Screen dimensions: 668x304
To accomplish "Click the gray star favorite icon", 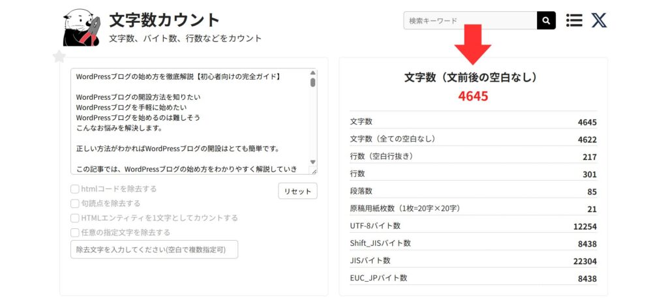I will (x=59, y=57).
